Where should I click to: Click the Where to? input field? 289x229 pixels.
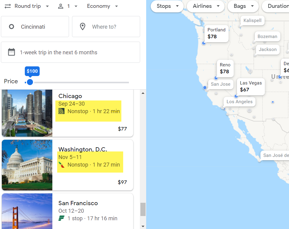pos(106,27)
